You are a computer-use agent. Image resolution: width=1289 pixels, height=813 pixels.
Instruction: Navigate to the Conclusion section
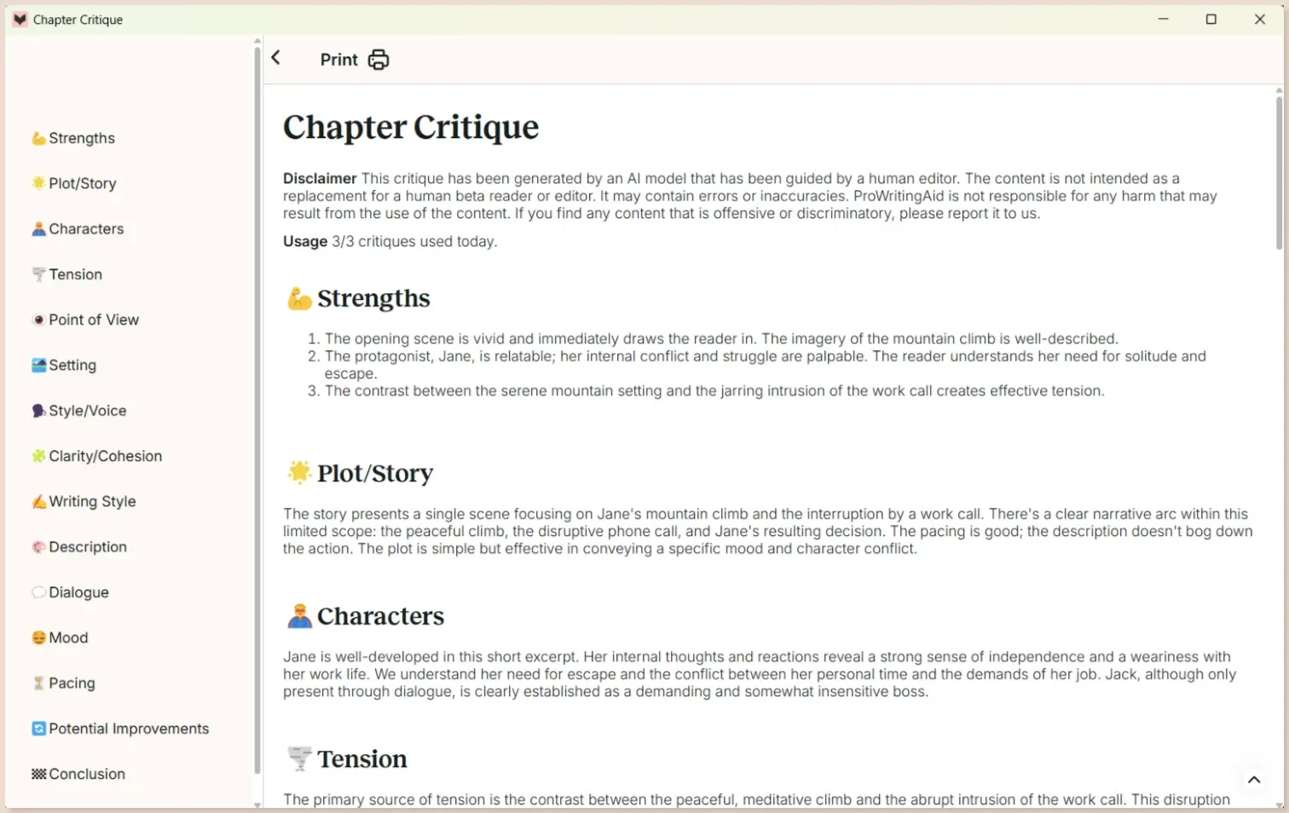coord(87,774)
